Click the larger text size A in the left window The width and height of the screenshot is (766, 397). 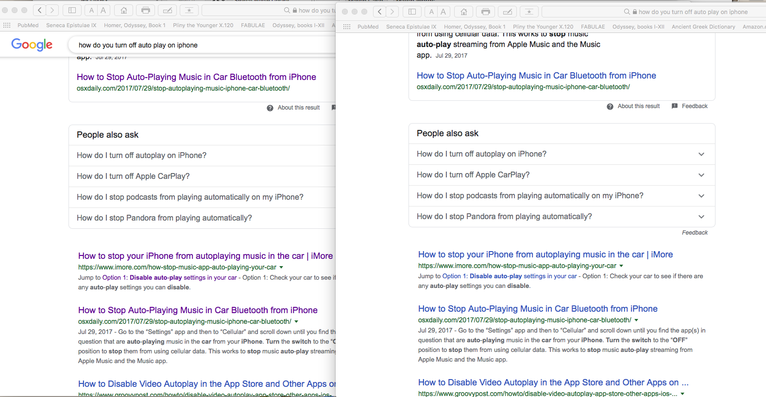103,10
